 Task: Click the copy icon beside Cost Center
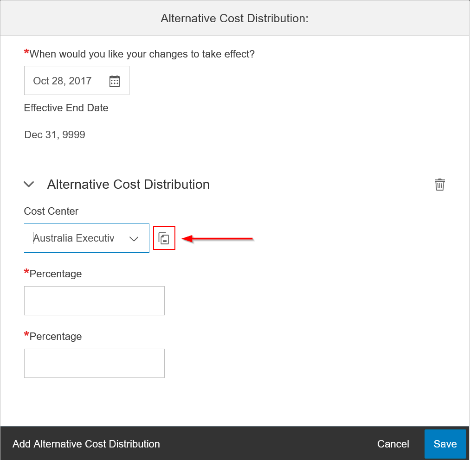pos(164,238)
